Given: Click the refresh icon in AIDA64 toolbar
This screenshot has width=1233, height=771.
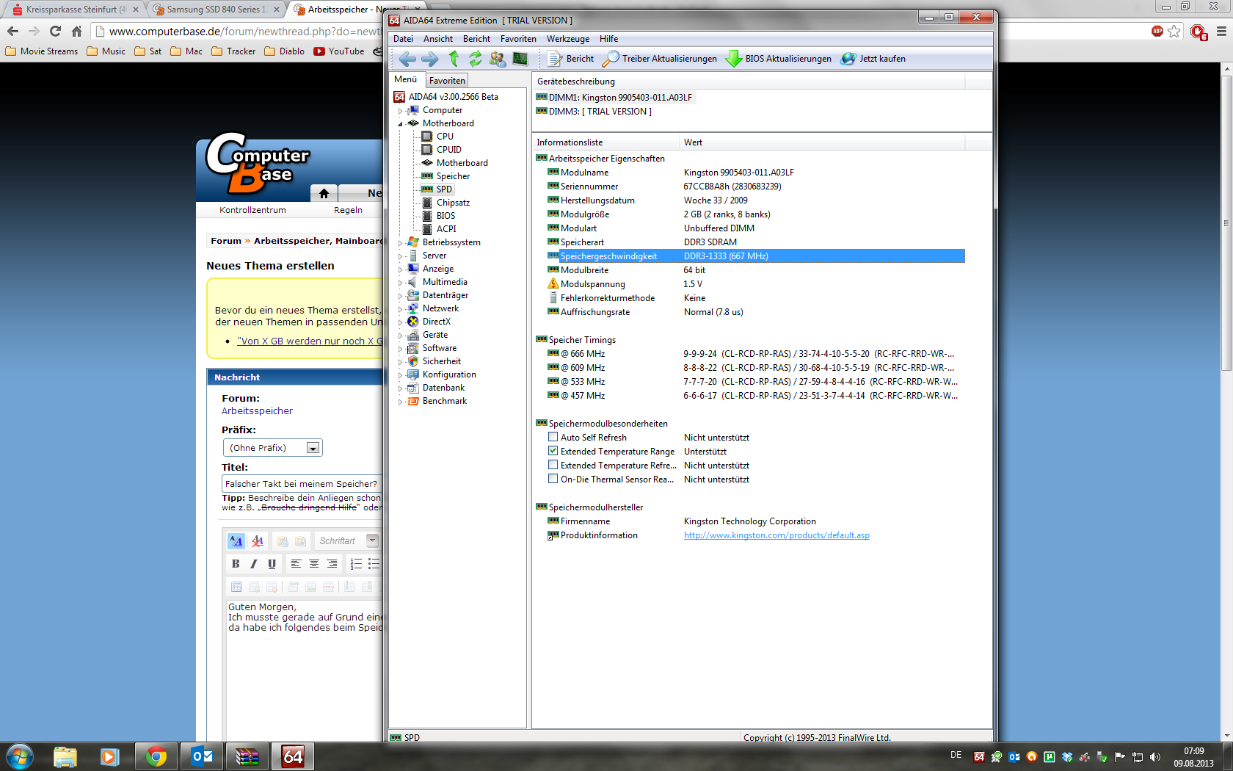Looking at the screenshot, I should (476, 59).
